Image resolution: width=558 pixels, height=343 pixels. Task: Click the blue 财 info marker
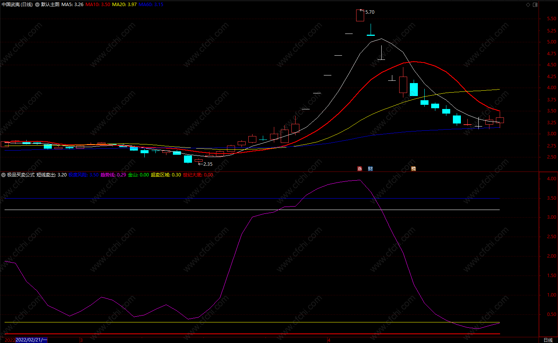tap(370, 168)
